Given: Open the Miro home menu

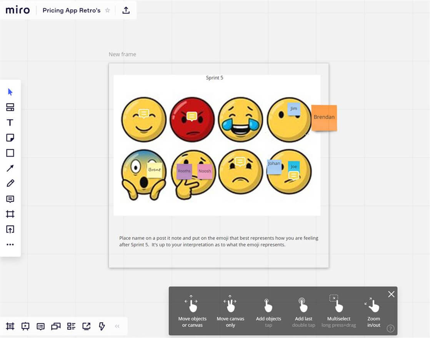Looking at the screenshot, I should click(17, 10).
